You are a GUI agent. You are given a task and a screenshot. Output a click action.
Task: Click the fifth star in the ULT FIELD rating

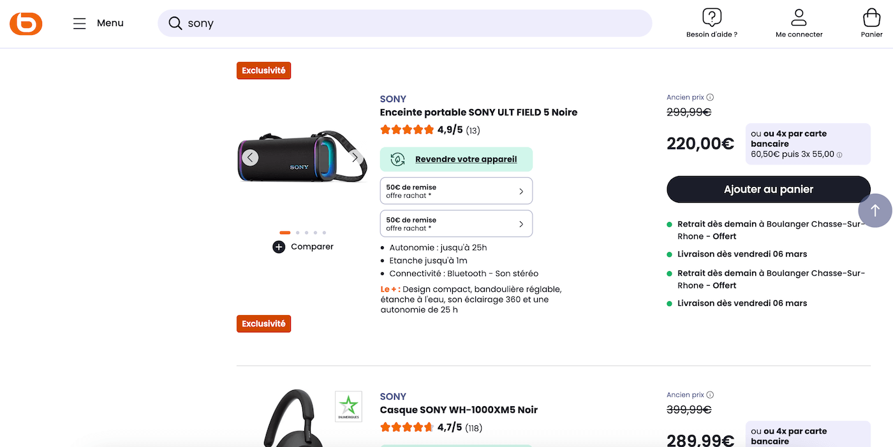coord(430,129)
